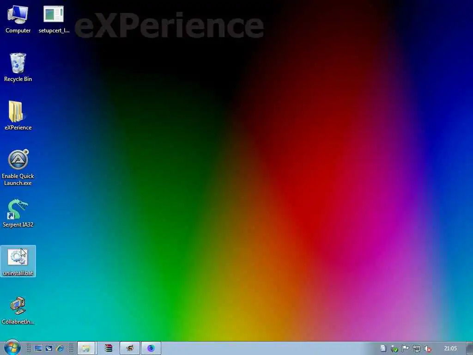The width and height of the screenshot is (473, 355).
Task: Open WinRAR books icon on taskbar
Action: [x=108, y=349]
